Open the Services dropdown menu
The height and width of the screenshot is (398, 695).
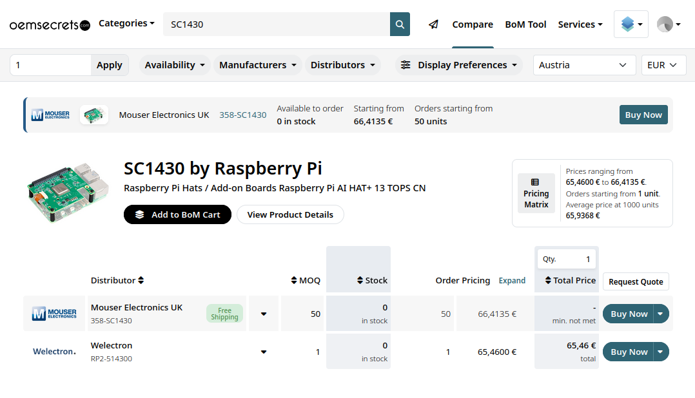click(x=580, y=24)
